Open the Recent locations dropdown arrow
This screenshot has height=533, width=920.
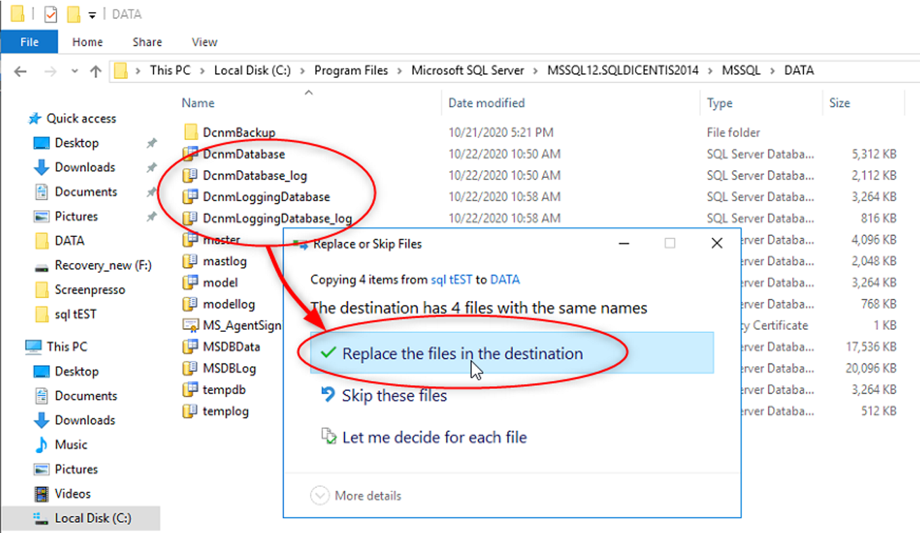click(x=75, y=72)
